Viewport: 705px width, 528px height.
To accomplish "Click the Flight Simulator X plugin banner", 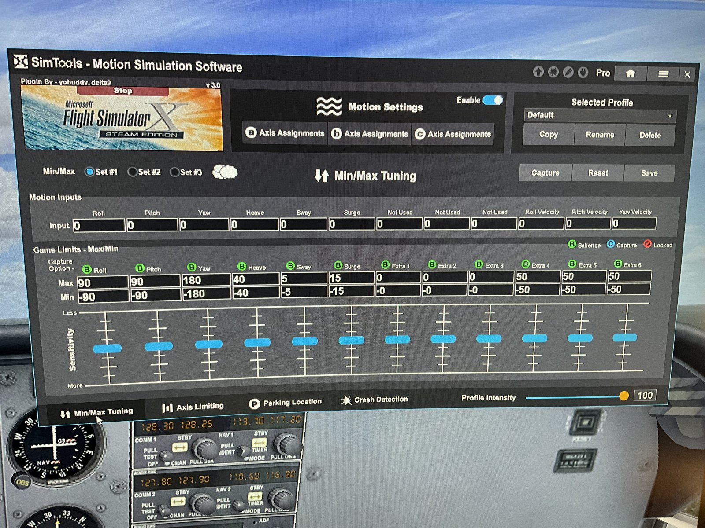I will click(x=122, y=118).
